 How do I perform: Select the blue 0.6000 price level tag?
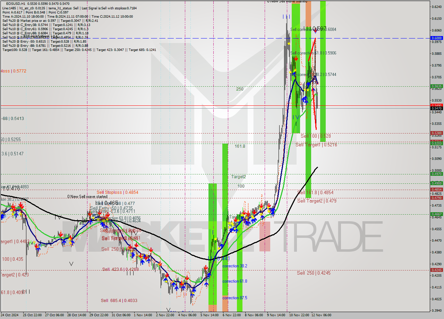click(436, 38)
